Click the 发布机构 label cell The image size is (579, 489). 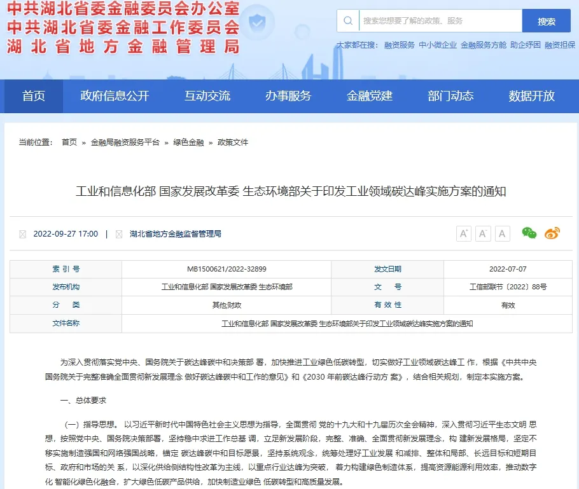[66, 287]
